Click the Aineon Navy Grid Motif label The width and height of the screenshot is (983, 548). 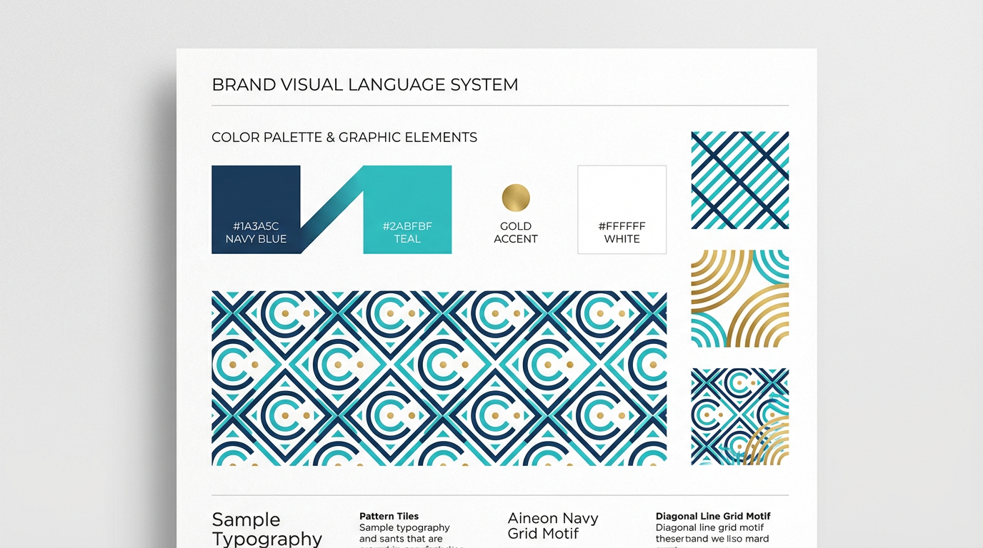554,525
